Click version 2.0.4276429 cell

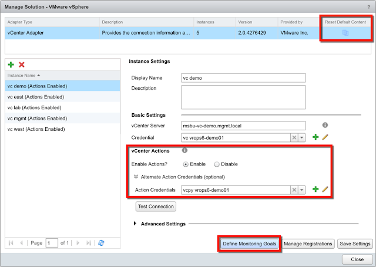pos(257,33)
